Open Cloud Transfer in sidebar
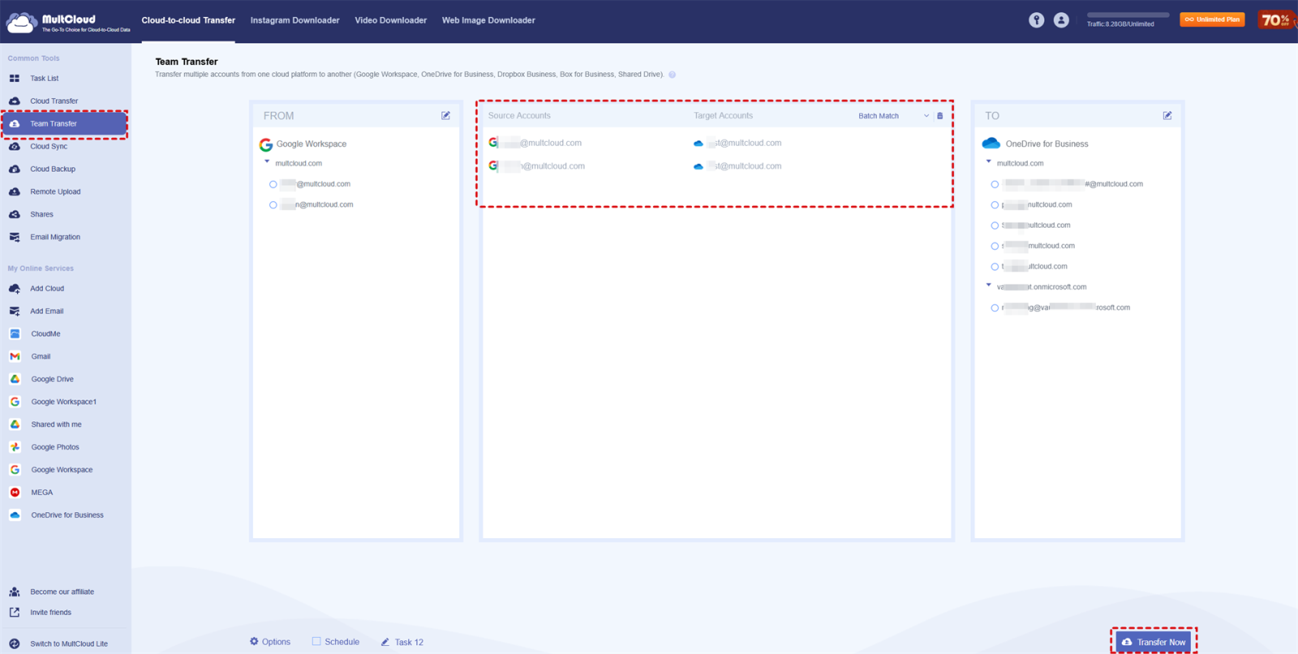Screen dimensions: 1298x654 pyautogui.click(x=54, y=101)
